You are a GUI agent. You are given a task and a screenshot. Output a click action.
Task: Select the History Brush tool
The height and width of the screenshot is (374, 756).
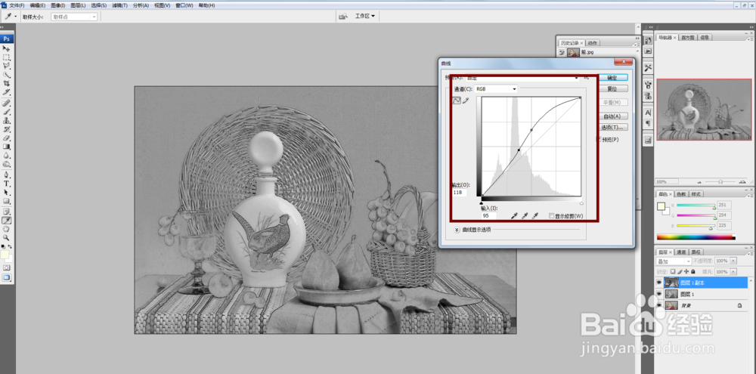pos(6,129)
